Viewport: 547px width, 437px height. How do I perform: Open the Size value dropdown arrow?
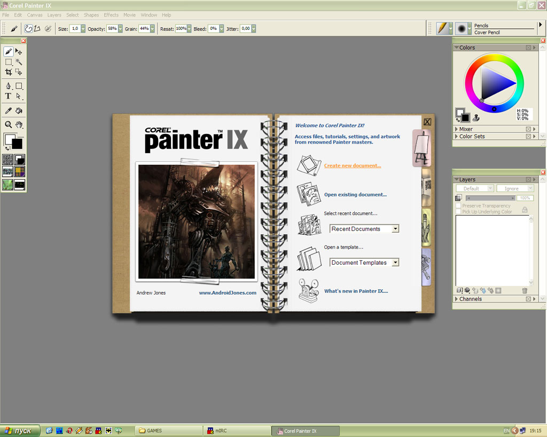(83, 29)
